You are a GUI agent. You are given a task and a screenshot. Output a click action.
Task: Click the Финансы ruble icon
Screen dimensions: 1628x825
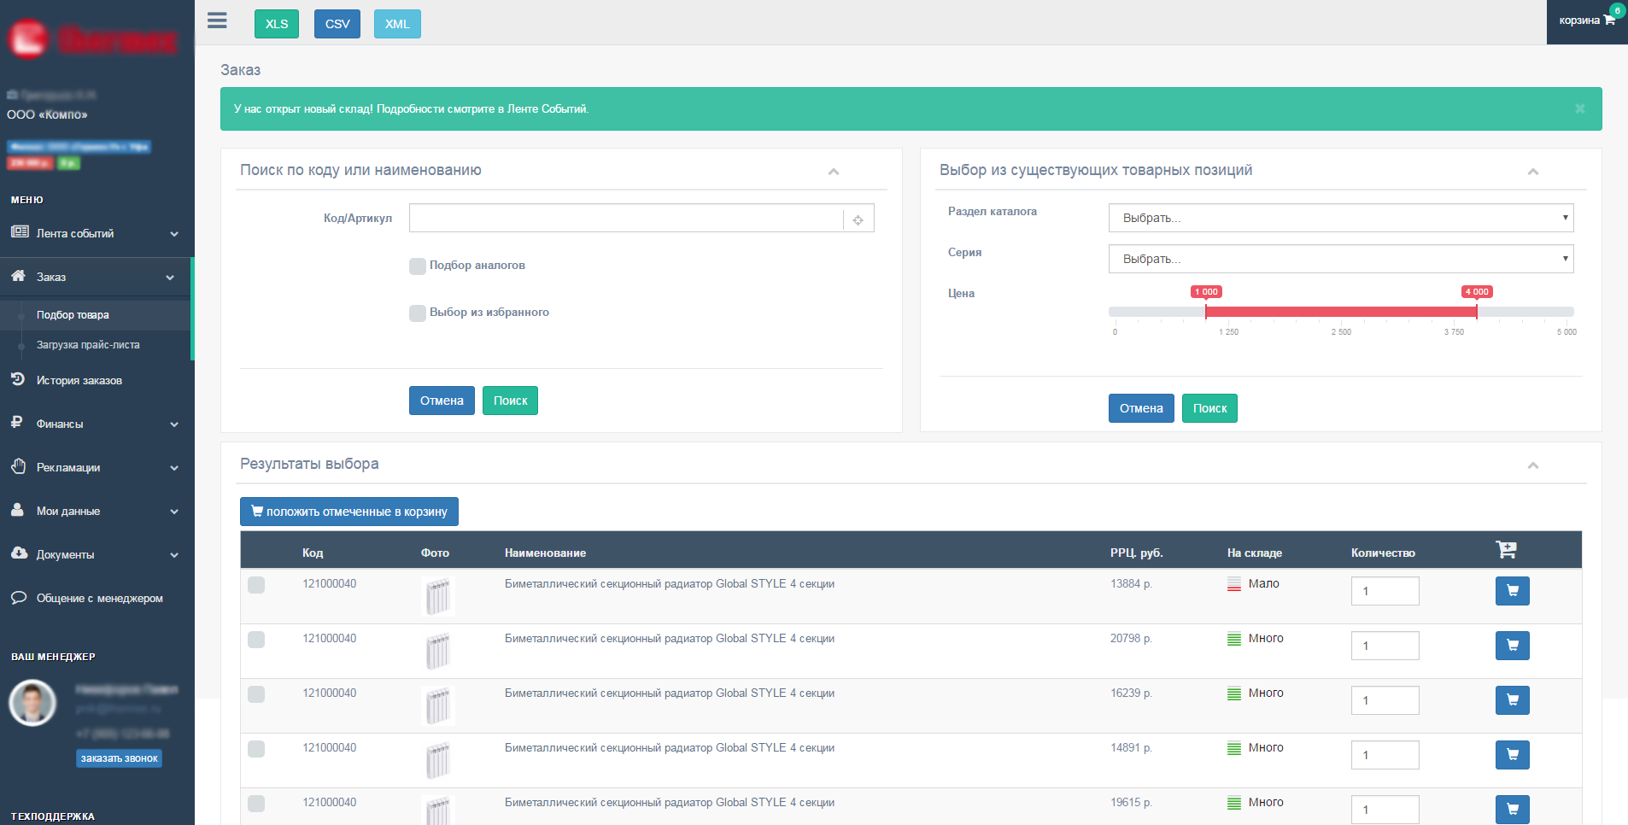pyautogui.click(x=16, y=422)
